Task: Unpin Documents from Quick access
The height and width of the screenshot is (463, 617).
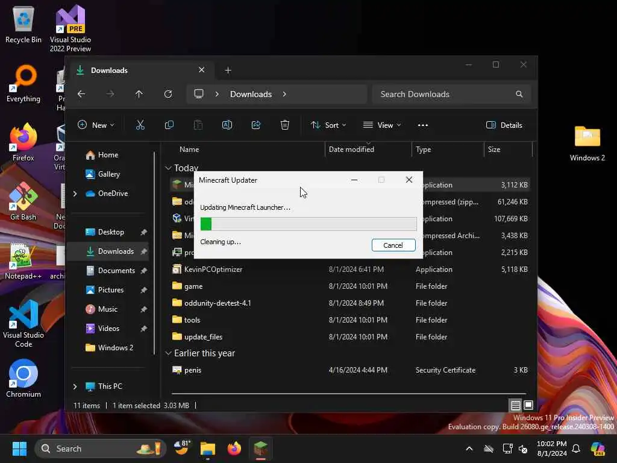Action: (143, 271)
